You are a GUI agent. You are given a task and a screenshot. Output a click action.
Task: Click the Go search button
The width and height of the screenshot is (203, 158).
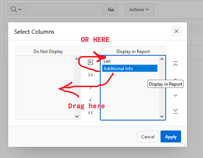(x=111, y=9)
